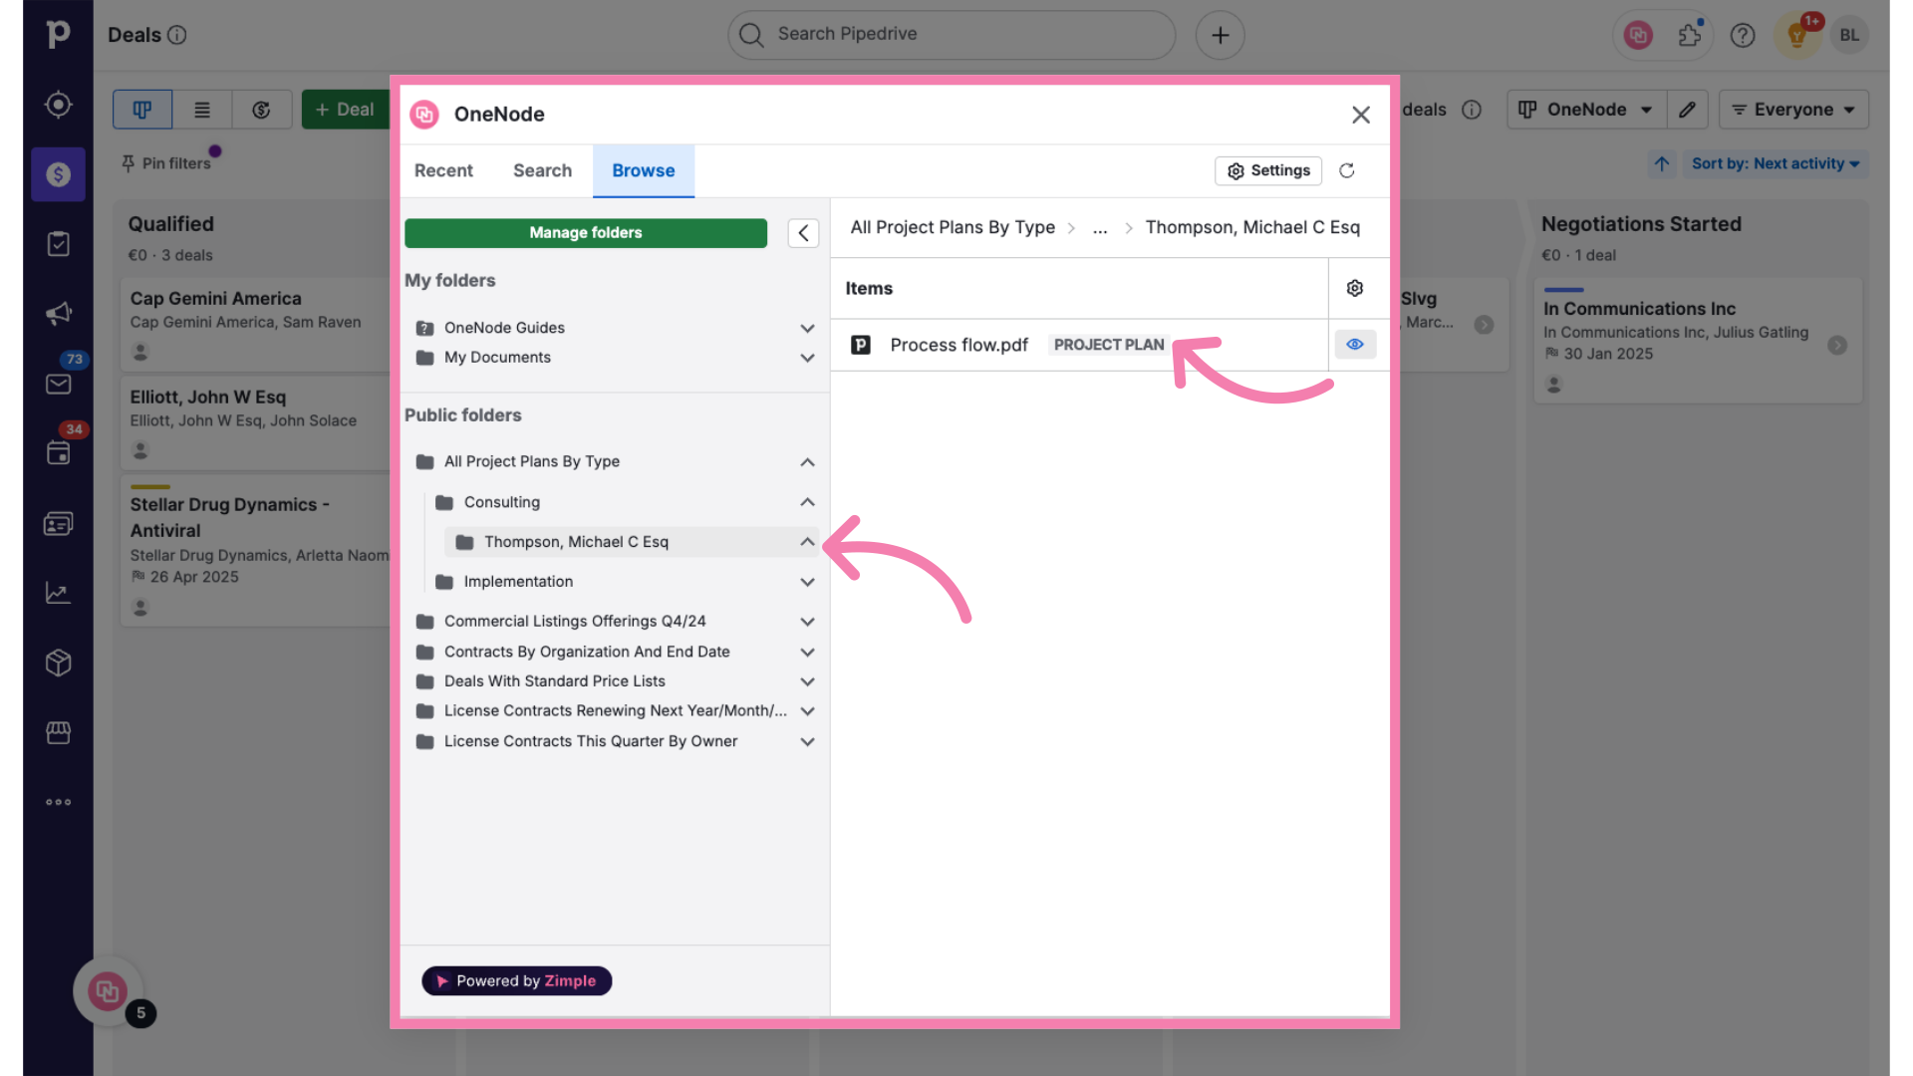Expand OneNode Guides folder chevron

coord(807,328)
